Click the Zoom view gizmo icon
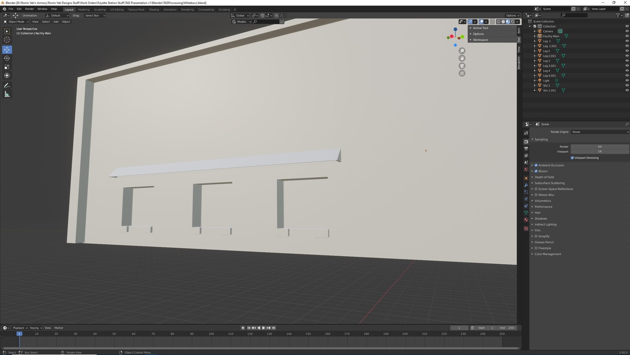630x355 pixels. click(x=462, y=51)
